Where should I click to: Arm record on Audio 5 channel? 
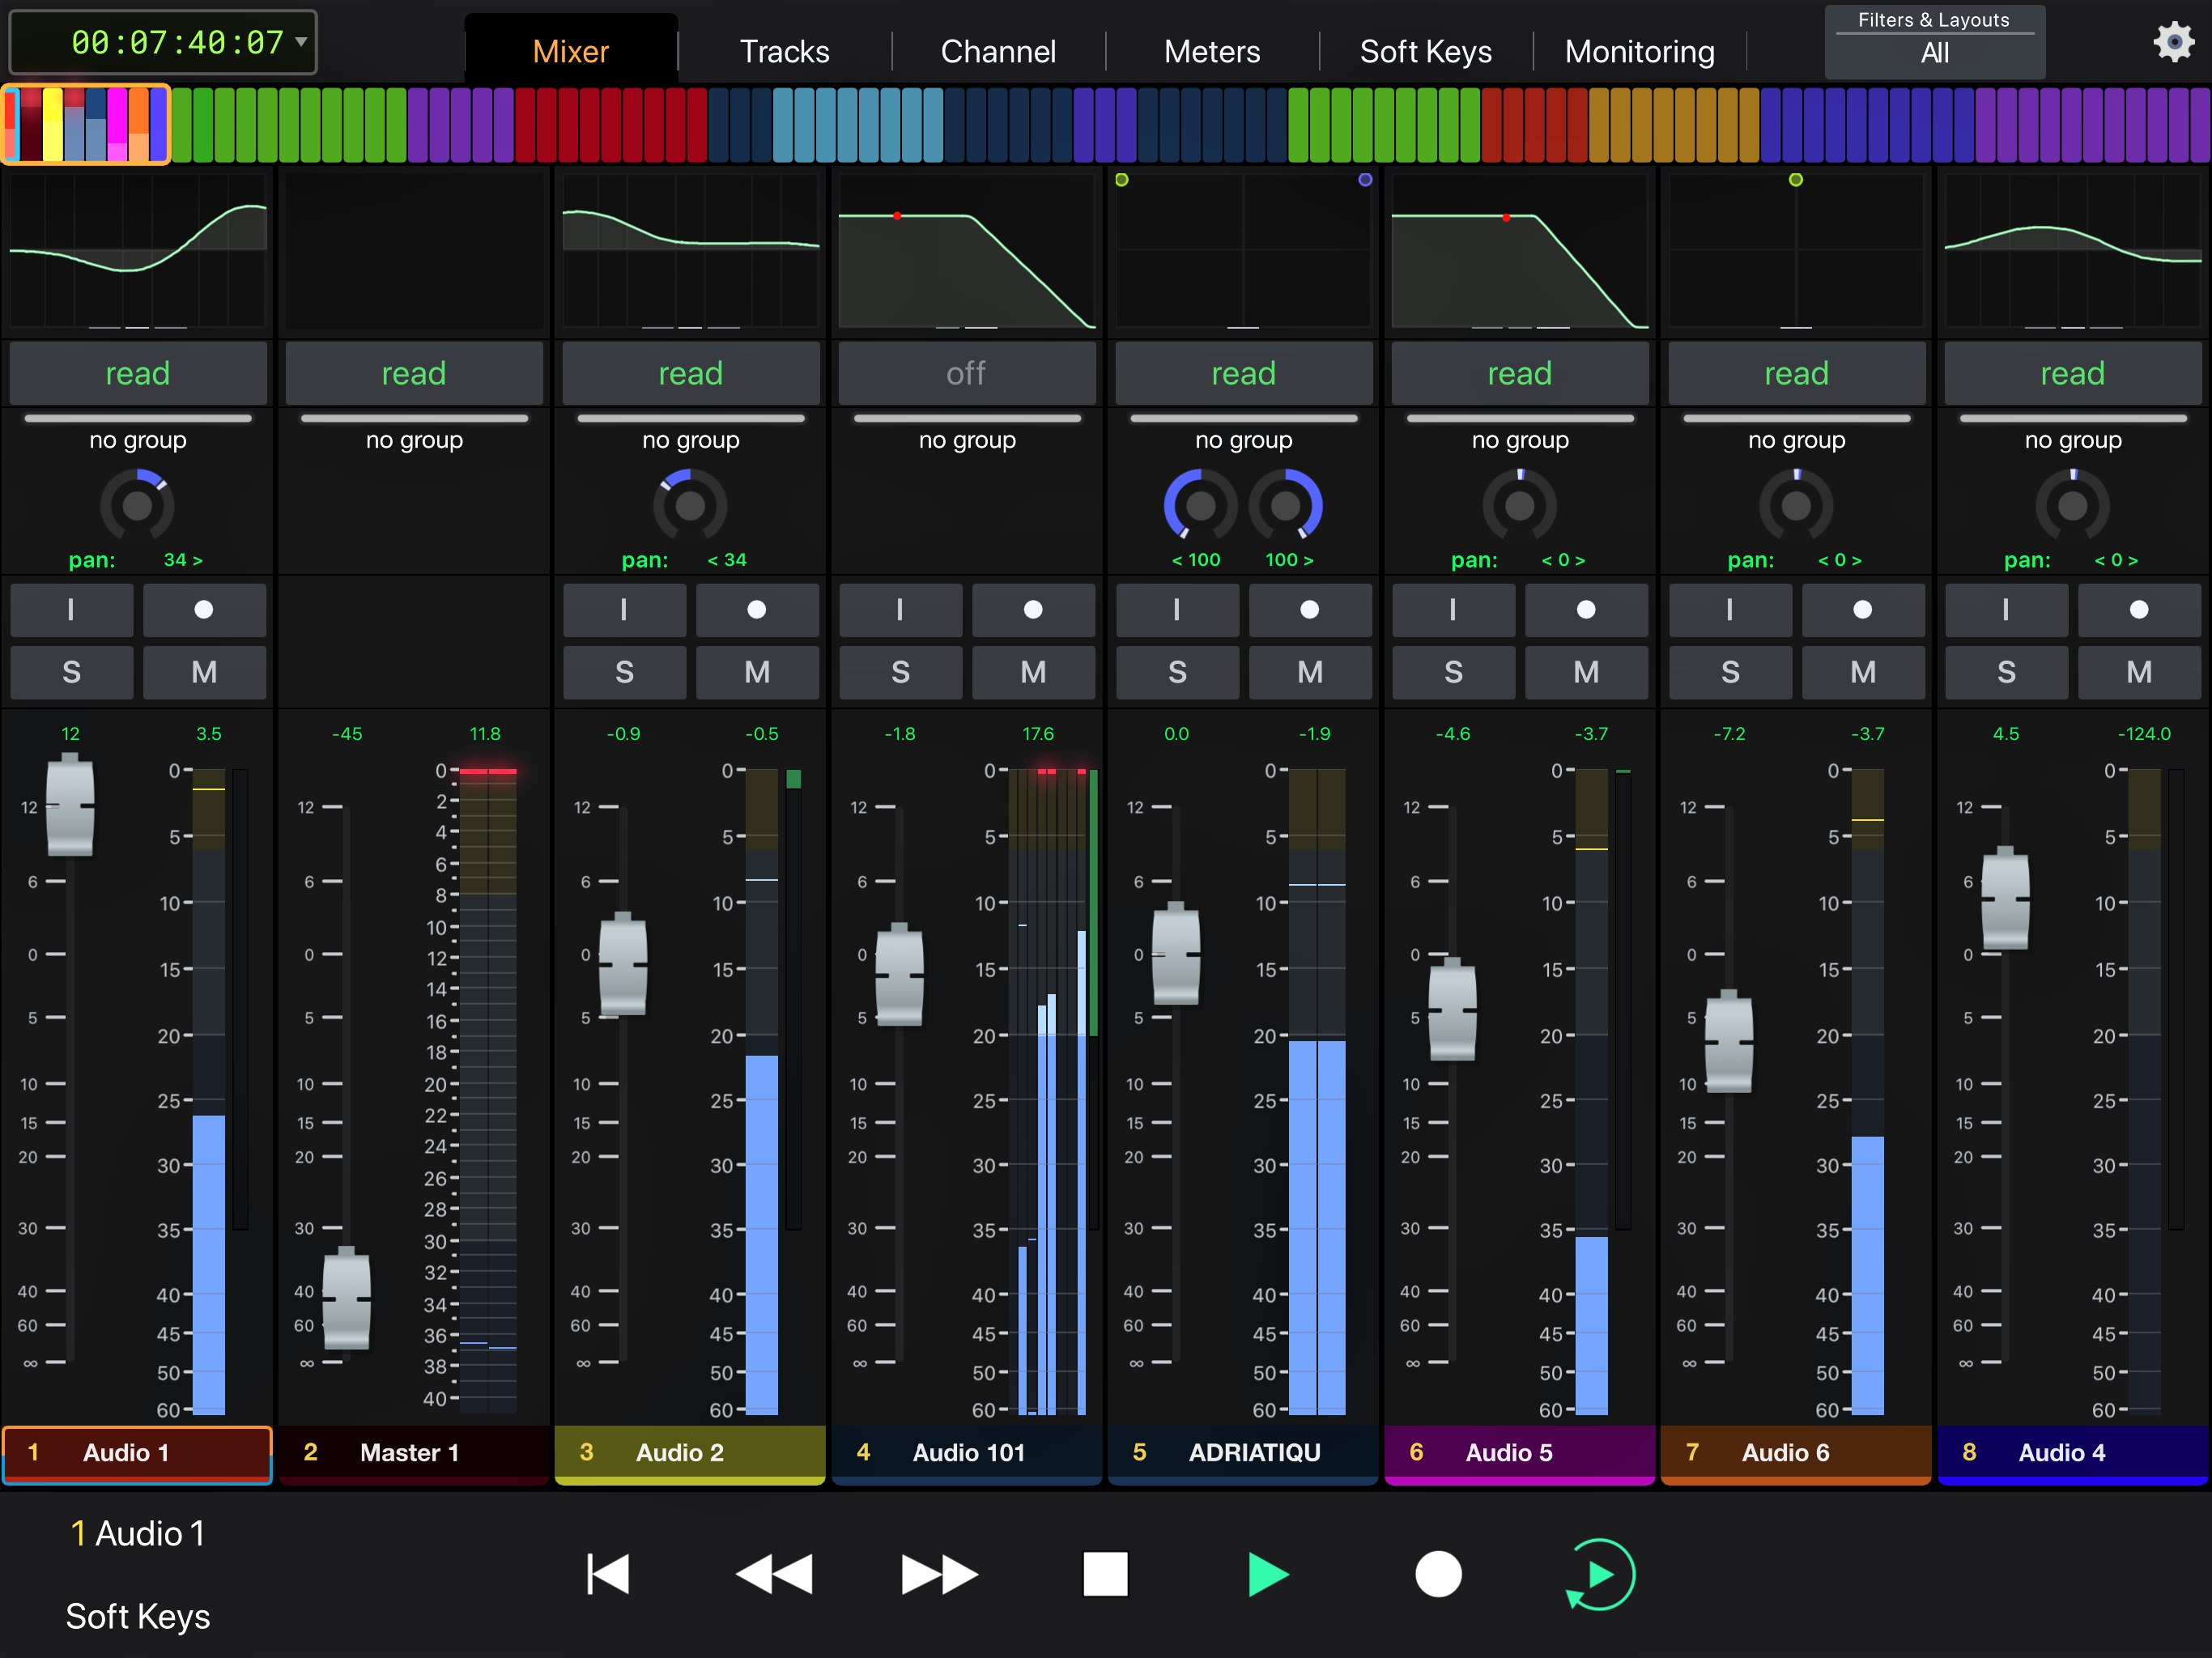(x=1585, y=610)
